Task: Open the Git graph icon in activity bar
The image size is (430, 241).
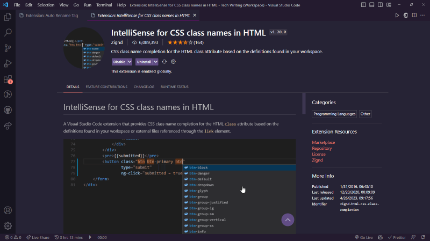Action: (8, 94)
